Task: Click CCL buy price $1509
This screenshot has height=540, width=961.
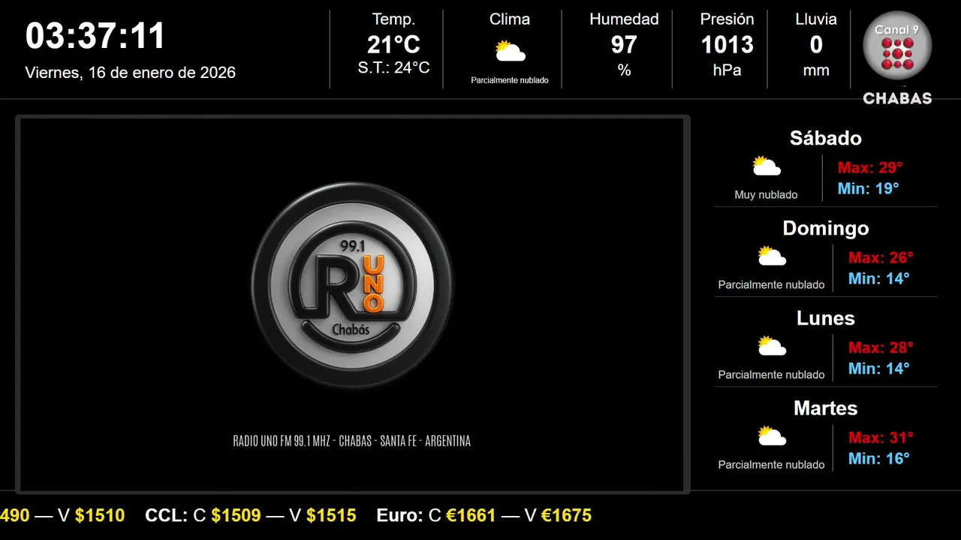Action: click(x=236, y=515)
